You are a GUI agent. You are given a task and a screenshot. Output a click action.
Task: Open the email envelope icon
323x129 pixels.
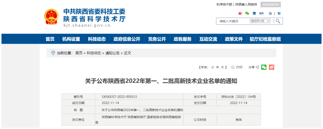point(254,13)
